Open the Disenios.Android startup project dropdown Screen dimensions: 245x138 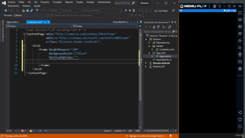click(101, 10)
